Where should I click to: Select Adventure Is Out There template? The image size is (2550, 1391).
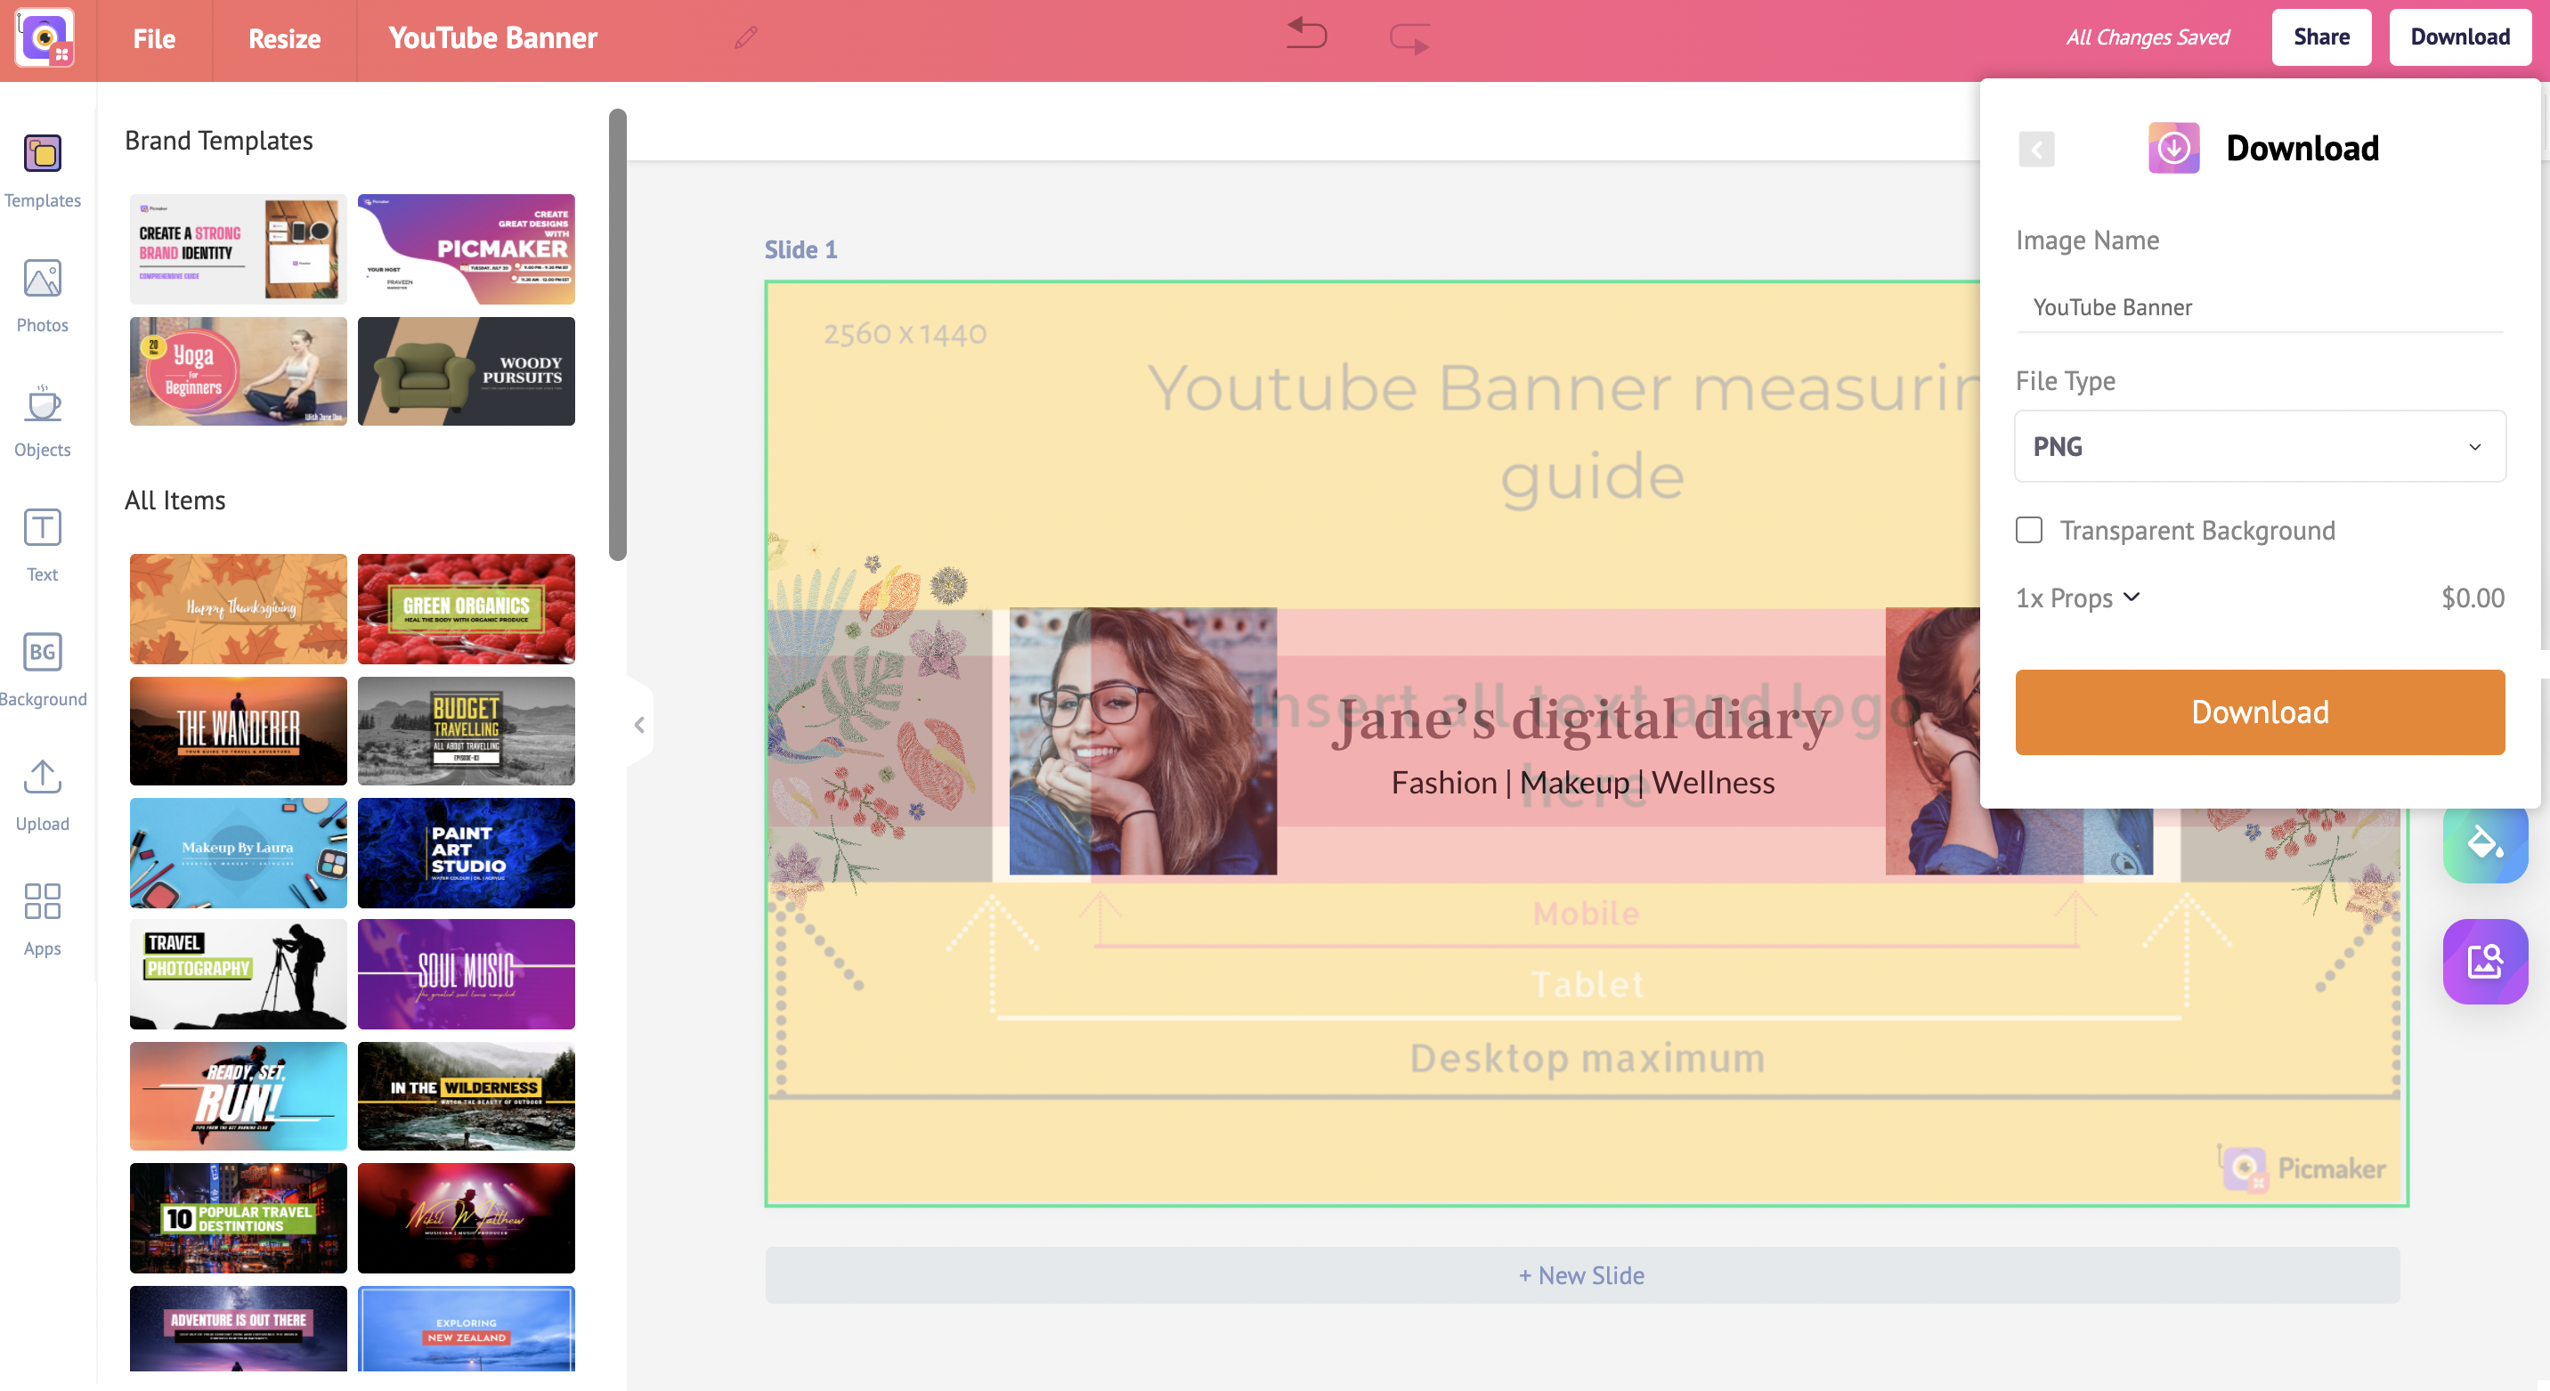239,1329
